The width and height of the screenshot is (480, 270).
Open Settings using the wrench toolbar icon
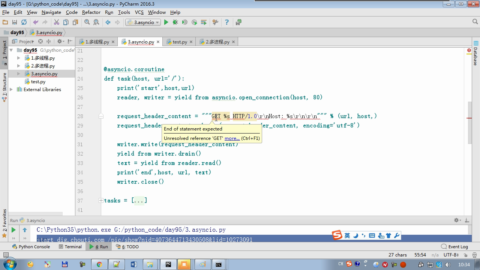point(215,22)
